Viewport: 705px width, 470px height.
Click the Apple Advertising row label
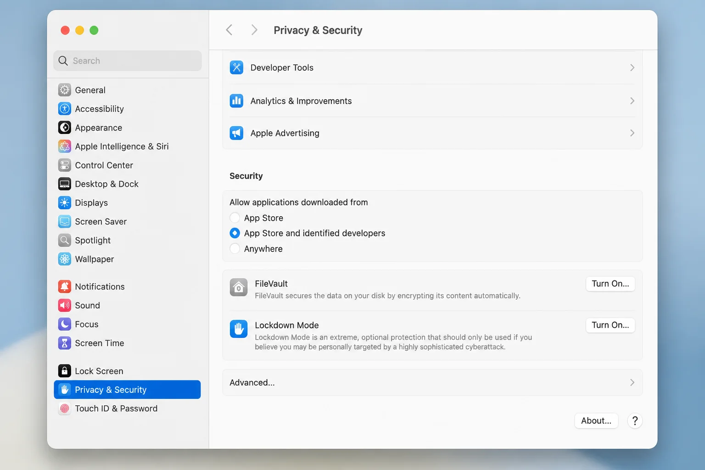[x=285, y=133]
